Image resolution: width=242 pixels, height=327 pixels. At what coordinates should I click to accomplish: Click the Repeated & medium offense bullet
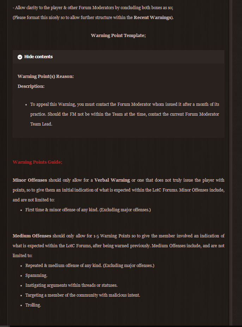(x=90, y=265)
